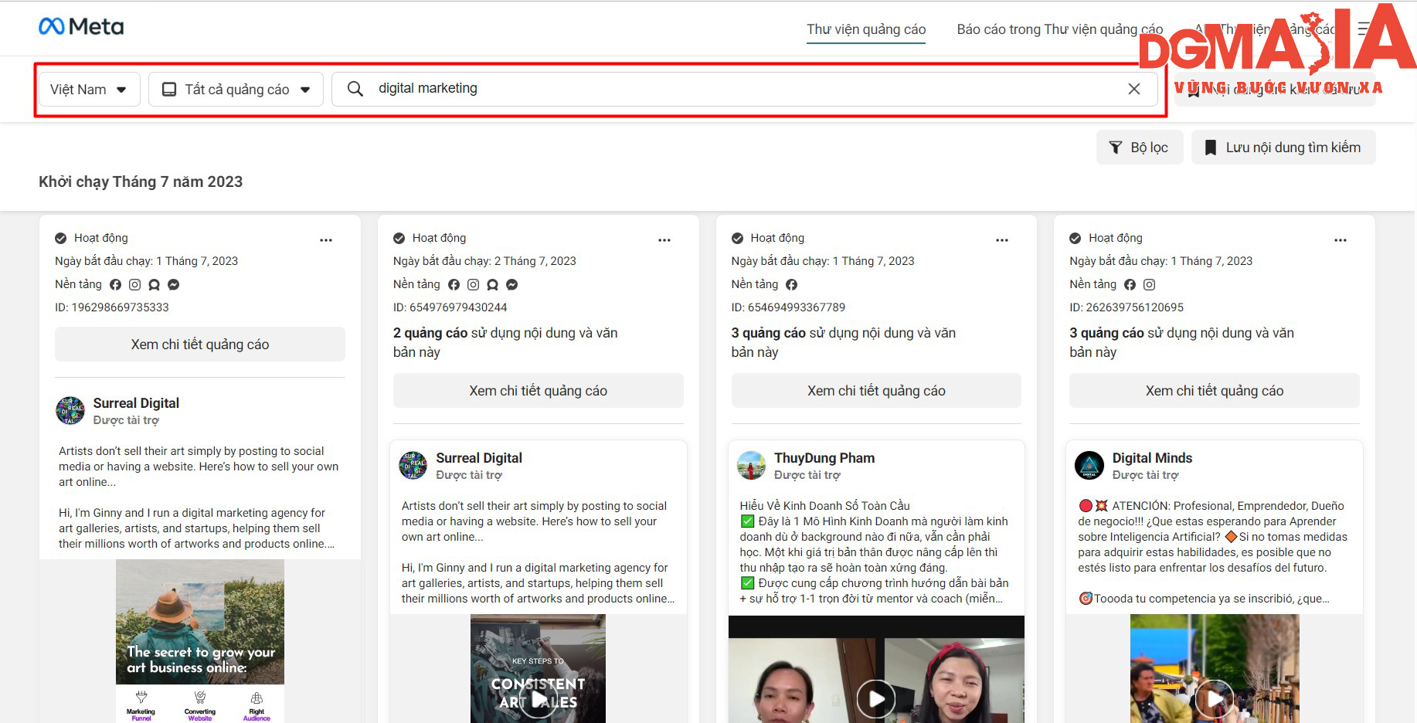Click the 3 quảng cáo note on ad 654694993367789
This screenshot has width=1417, height=723.
coord(844,343)
